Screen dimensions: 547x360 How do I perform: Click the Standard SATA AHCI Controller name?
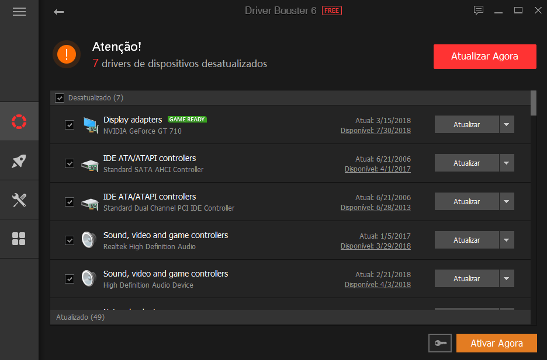(x=153, y=170)
